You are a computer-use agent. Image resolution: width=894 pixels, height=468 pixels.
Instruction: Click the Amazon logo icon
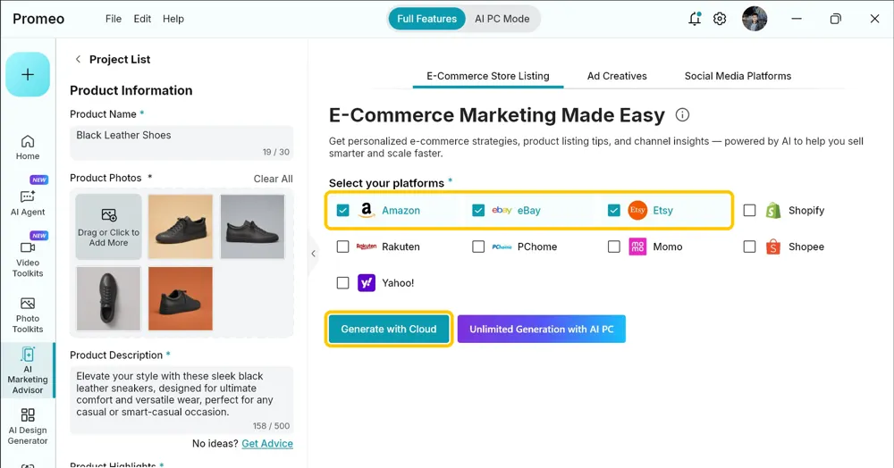pyautogui.click(x=366, y=210)
